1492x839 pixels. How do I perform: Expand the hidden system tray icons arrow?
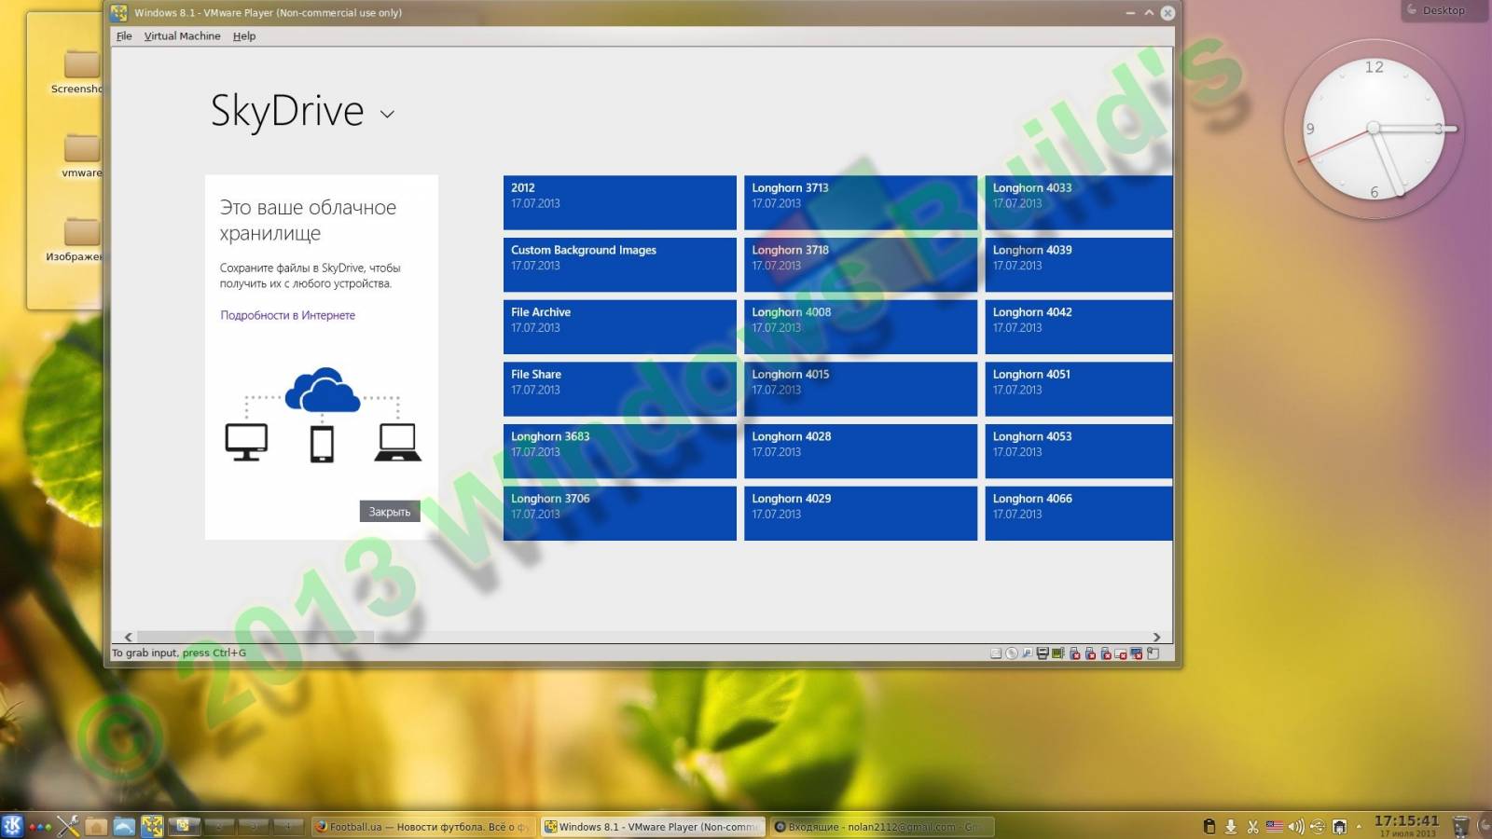pyautogui.click(x=1359, y=827)
